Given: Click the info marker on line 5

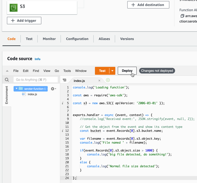Looking at the screenshot, I should click(63, 103).
